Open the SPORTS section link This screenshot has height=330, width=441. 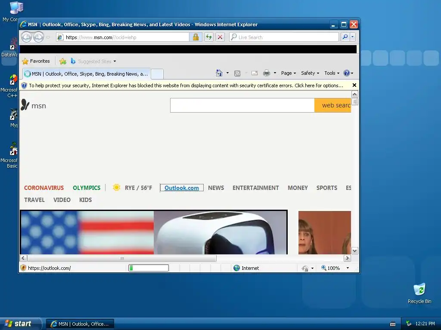tap(327, 188)
